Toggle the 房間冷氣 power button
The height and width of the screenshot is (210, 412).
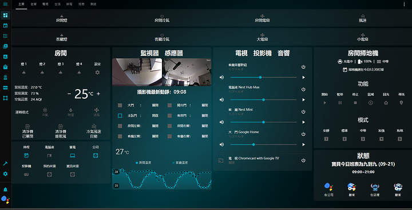click(162, 18)
